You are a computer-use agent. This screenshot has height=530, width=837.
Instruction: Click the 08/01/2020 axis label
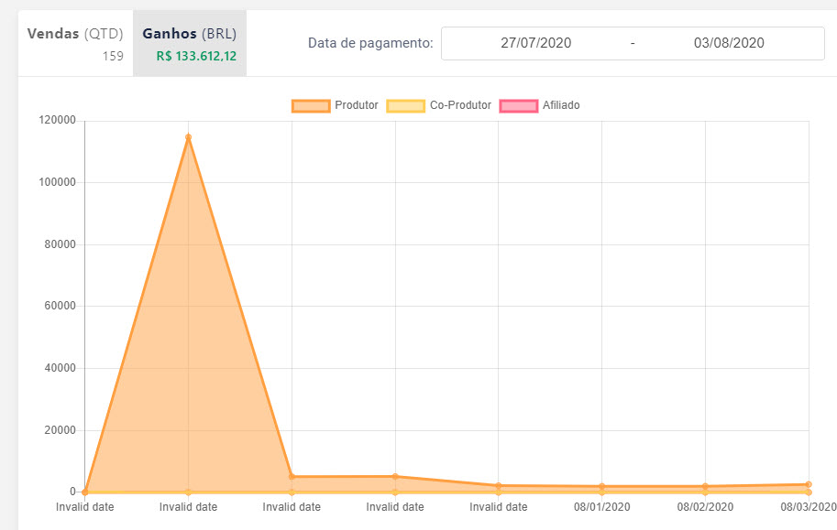point(602,507)
